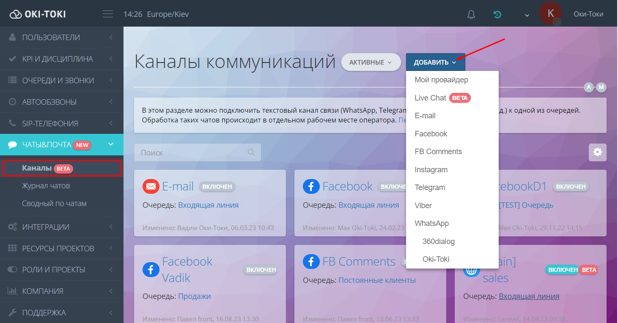Click the ВКЛЮЧЕН badge on E-mail card
This screenshot has width=618, height=323.
[217, 186]
